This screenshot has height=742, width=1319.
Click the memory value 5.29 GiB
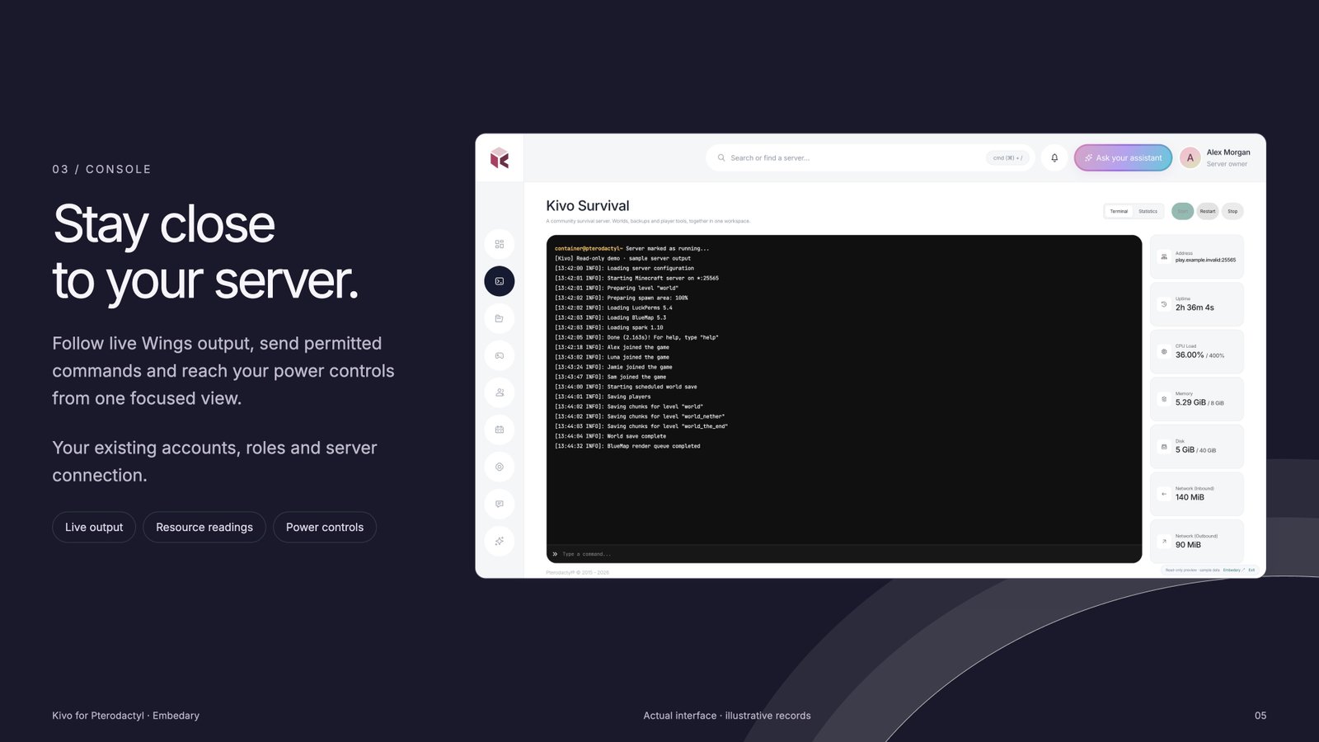[x=1190, y=402]
